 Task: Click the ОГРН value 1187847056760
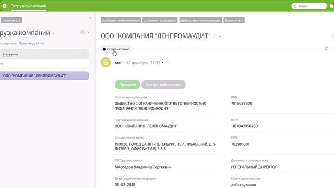click(244, 126)
